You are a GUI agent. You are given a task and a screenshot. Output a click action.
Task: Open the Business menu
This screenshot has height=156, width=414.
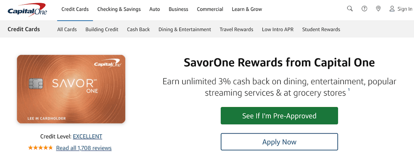click(178, 9)
